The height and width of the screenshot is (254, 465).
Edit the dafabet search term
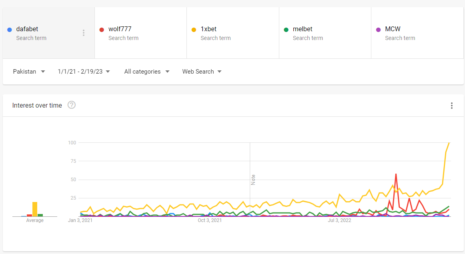point(27,29)
